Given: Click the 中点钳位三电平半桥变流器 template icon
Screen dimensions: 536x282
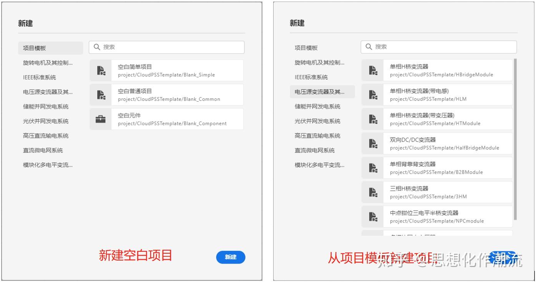Looking at the screenshot, I should [372, 216].
